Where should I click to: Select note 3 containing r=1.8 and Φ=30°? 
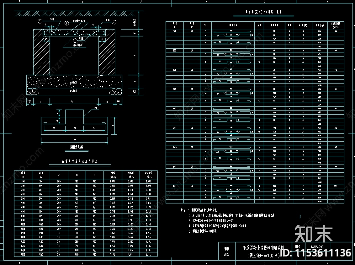[213, 220]
